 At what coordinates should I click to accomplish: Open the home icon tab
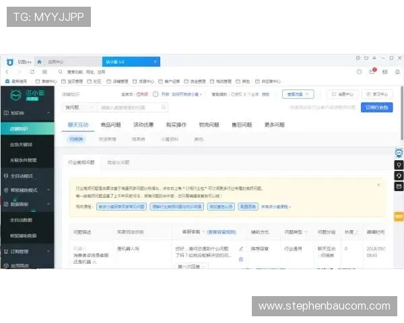40,62
